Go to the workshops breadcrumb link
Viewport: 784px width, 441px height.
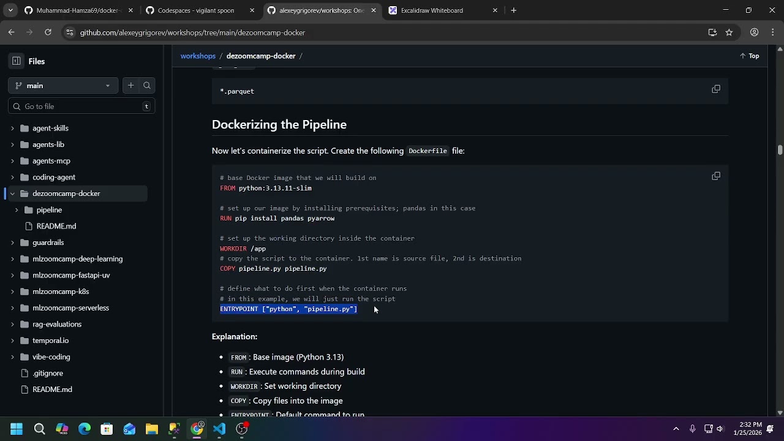point(198,56)
